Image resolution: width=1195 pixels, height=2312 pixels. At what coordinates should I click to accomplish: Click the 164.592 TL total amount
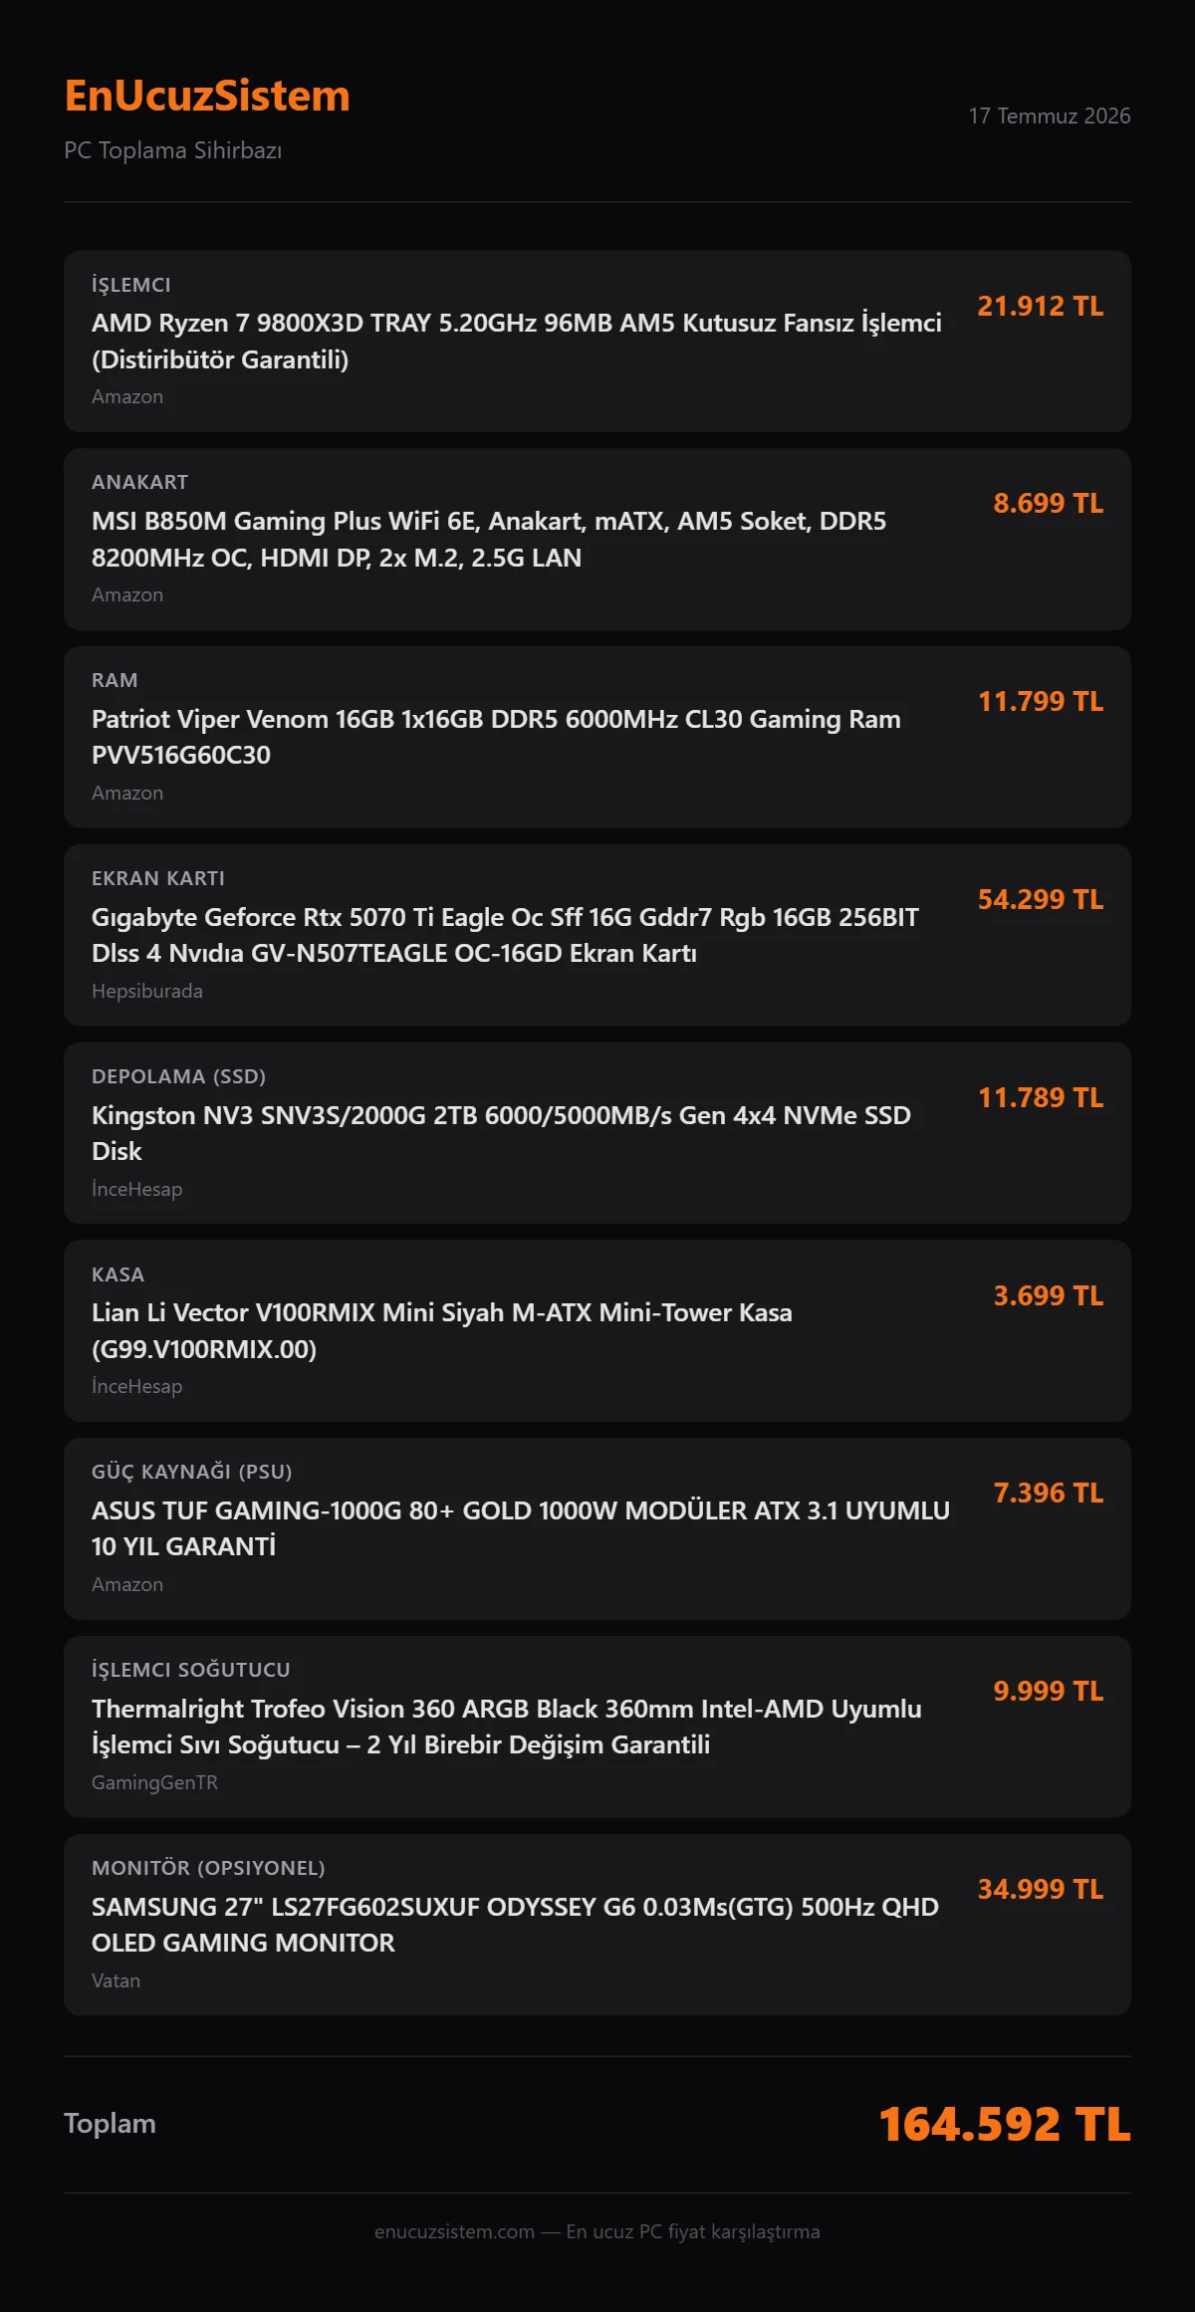pos(1005,2124)
